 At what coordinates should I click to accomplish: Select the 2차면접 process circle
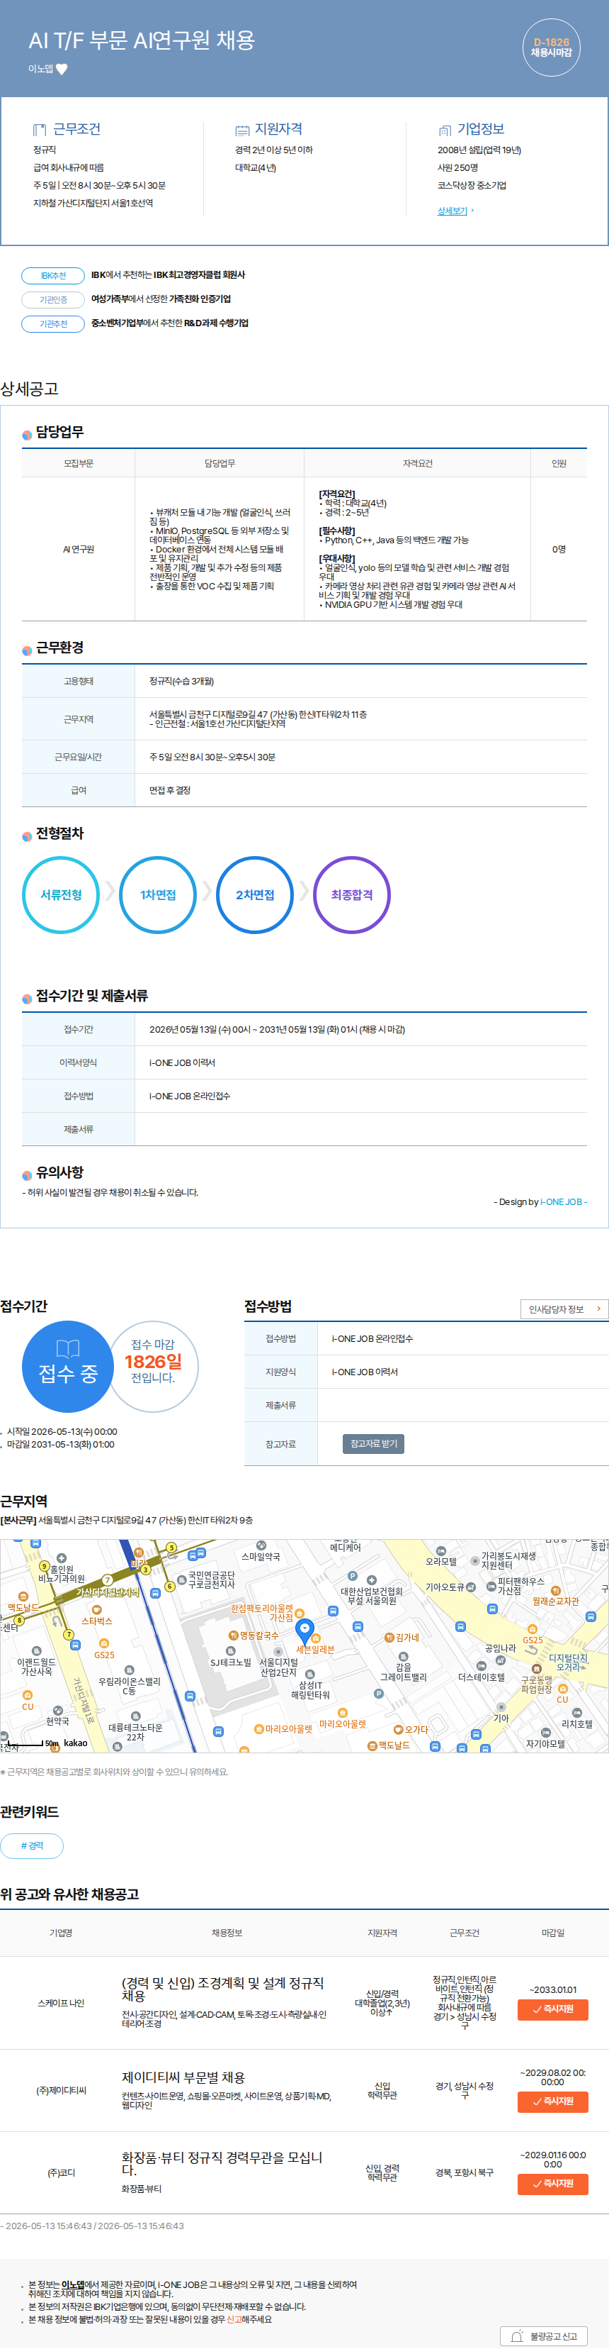click(255, 894)
